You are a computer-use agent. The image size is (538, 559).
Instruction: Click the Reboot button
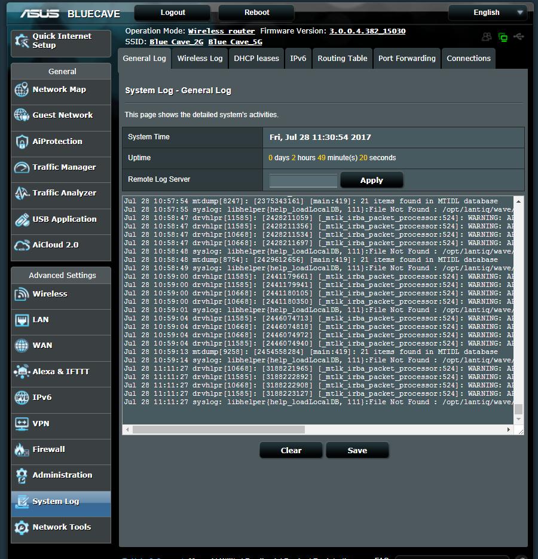click(256, 13)
